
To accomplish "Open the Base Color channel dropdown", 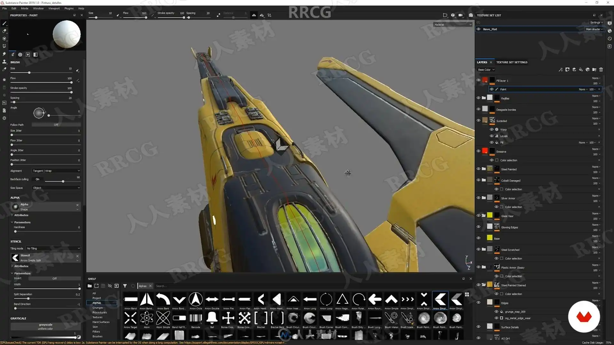I will pyautogui.click(x=486, y=70).
